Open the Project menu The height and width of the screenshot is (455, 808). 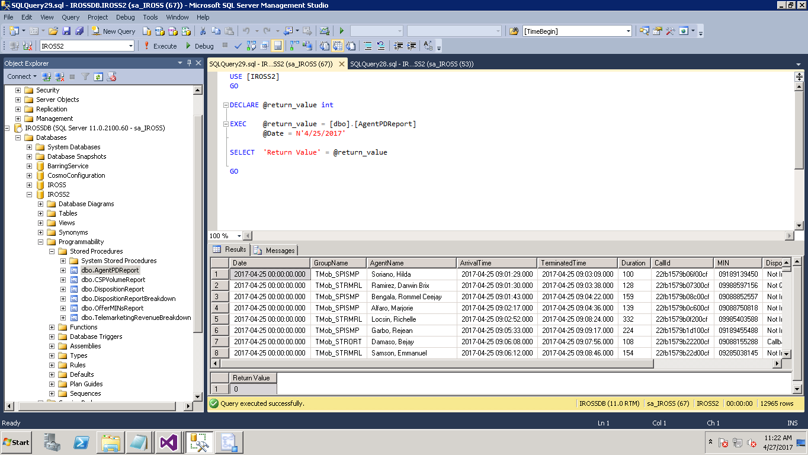click(x=98, y=17)
